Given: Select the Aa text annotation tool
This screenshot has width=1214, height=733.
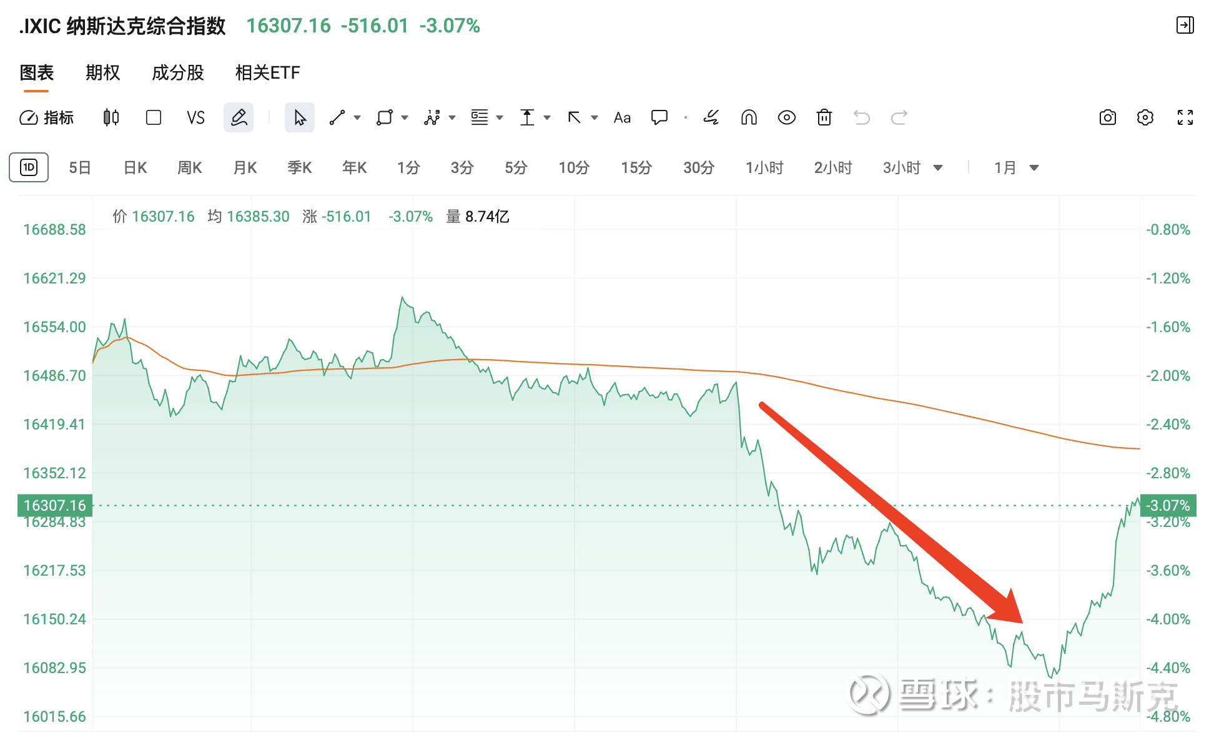Looking at the screenshot, I should (x=622, y=117).
